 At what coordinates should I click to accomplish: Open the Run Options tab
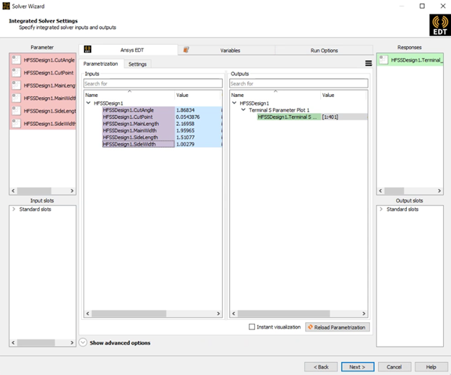coord(324,50)
